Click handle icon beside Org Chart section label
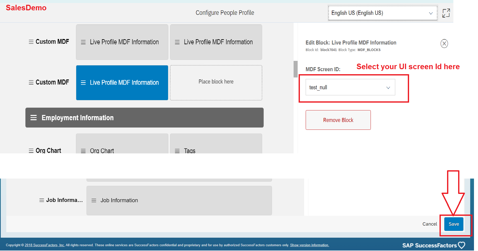The image size is (478, 251). (31, 151)
